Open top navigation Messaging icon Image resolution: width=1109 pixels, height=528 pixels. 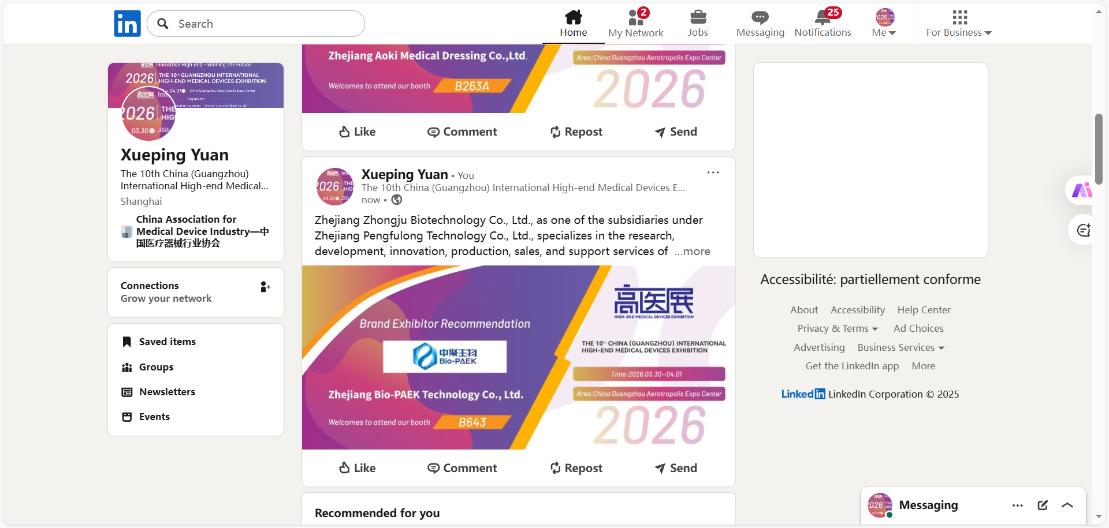coord(760,17)
